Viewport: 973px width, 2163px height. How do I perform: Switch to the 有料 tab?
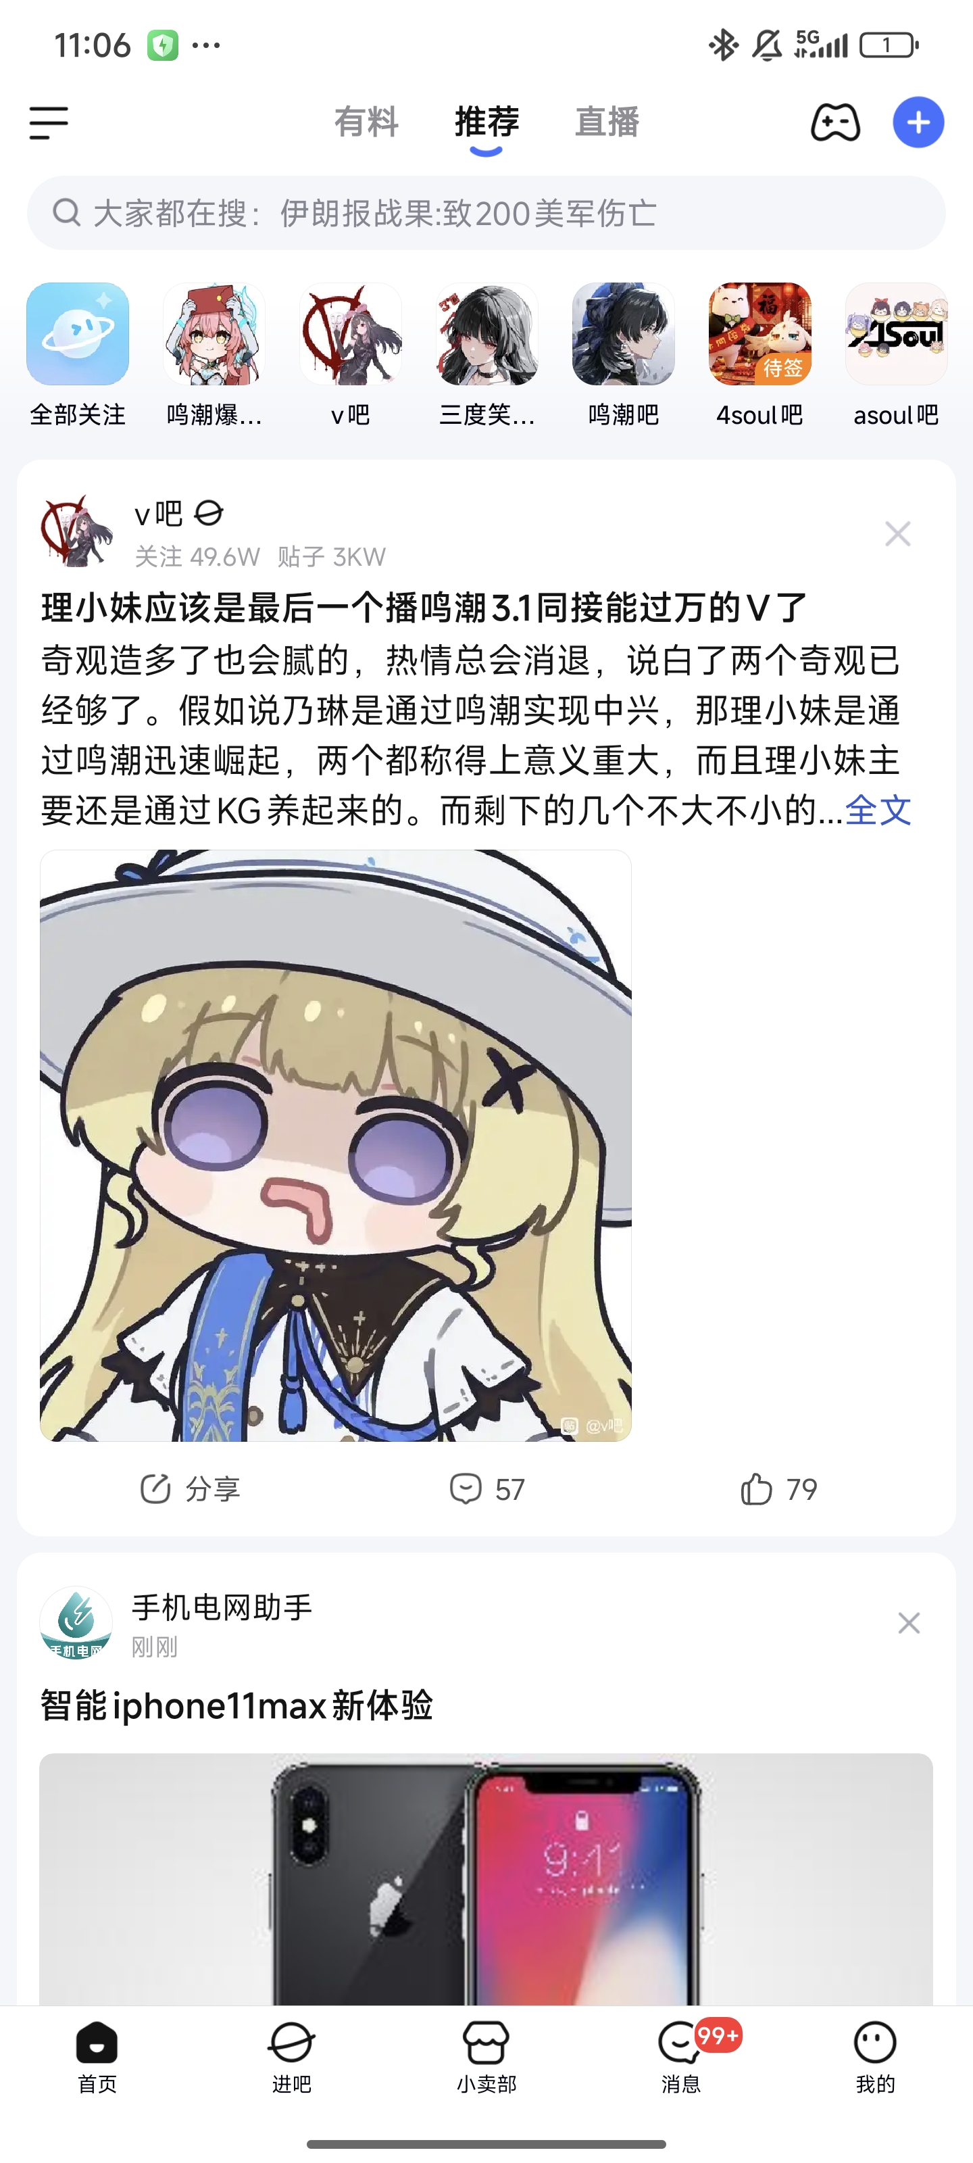pyautogui.click(x=366, y=122)
